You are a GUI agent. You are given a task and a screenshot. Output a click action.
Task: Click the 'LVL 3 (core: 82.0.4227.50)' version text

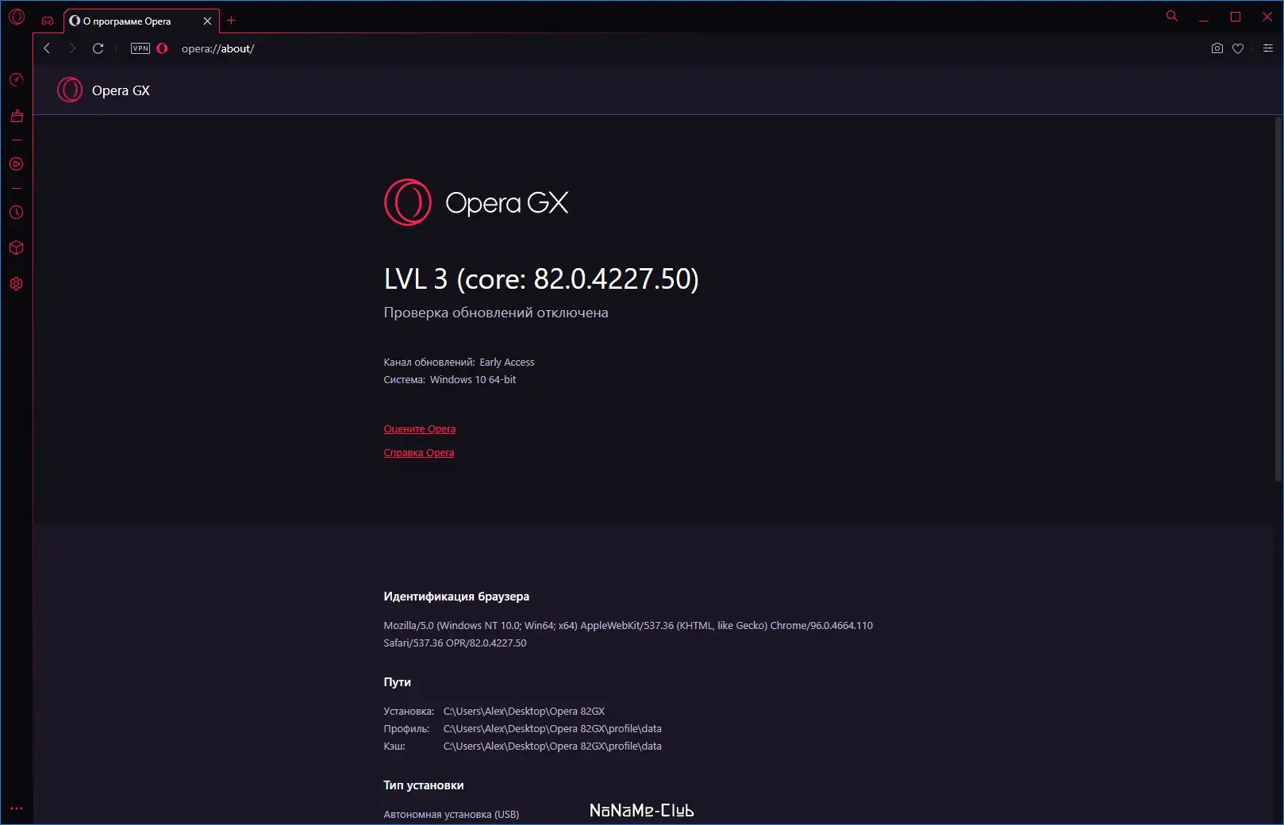coord(541,279)
